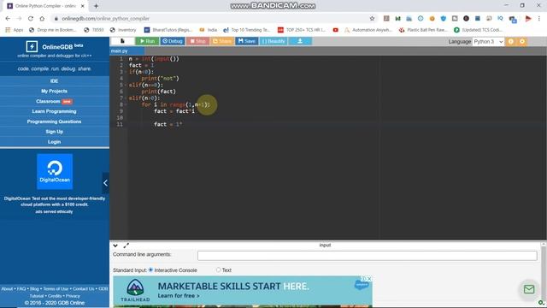Viewport: 547px width, 308px height.
Task: Open the YouTube bookmark icon
Action: pos(336,30)
